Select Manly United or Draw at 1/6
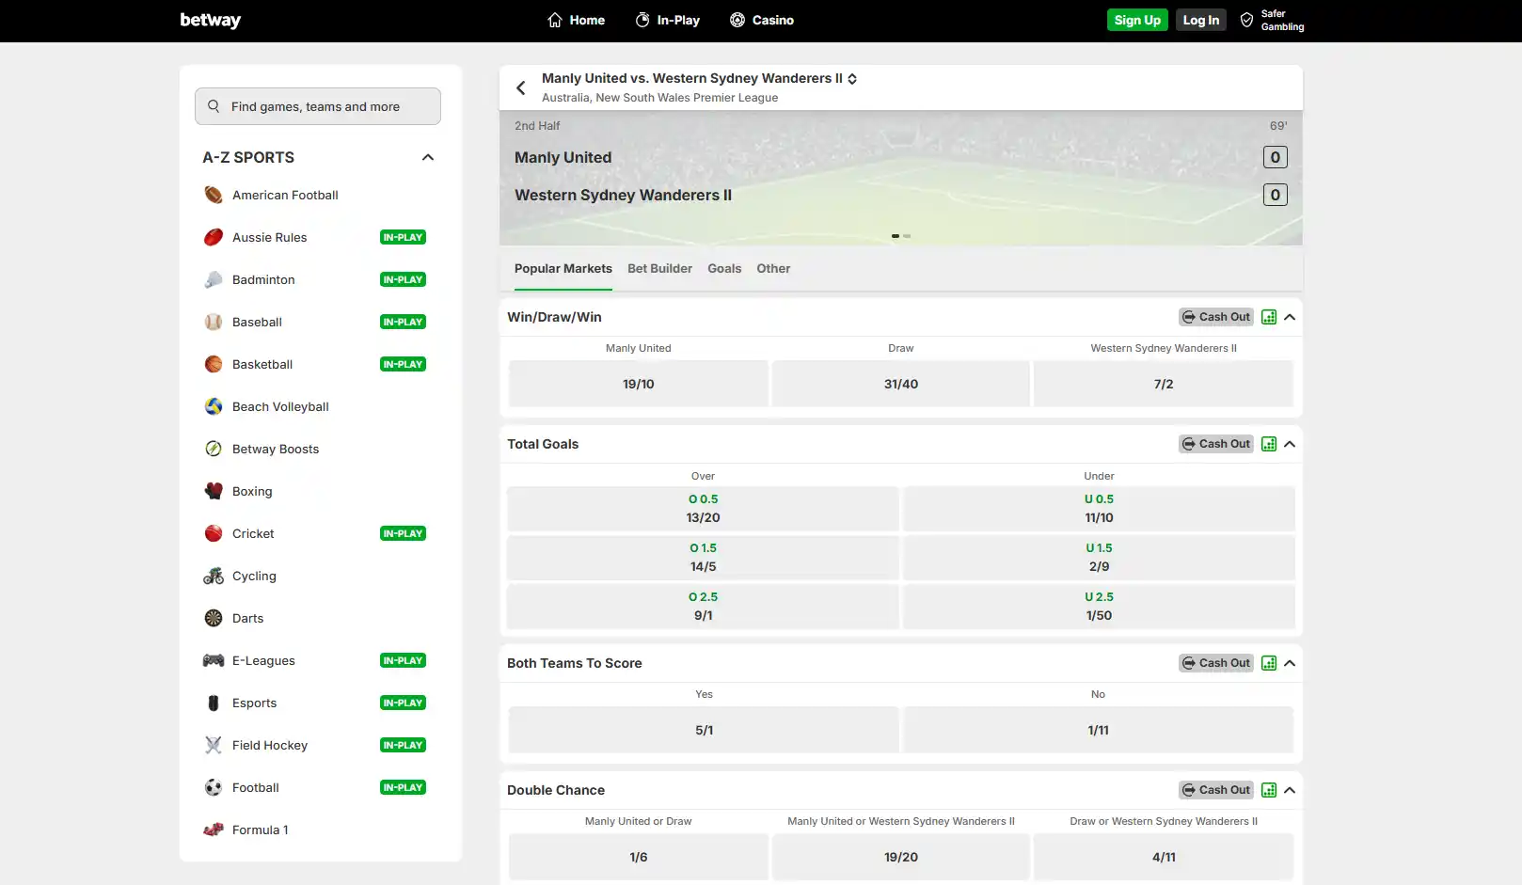 pos(639,857)
